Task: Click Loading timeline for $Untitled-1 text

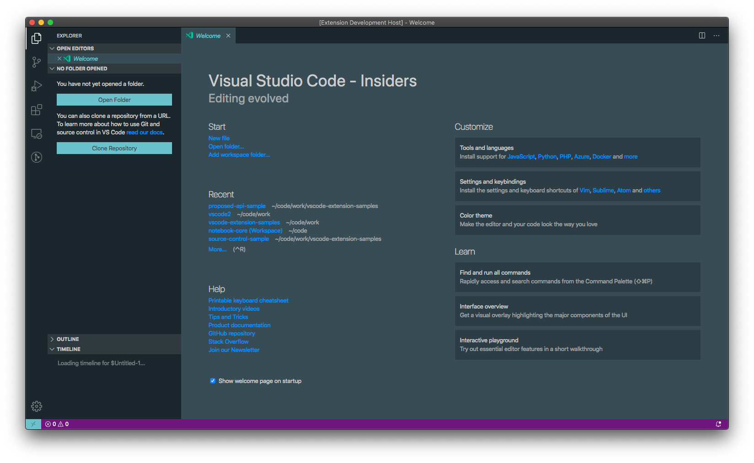Action: 101,363
